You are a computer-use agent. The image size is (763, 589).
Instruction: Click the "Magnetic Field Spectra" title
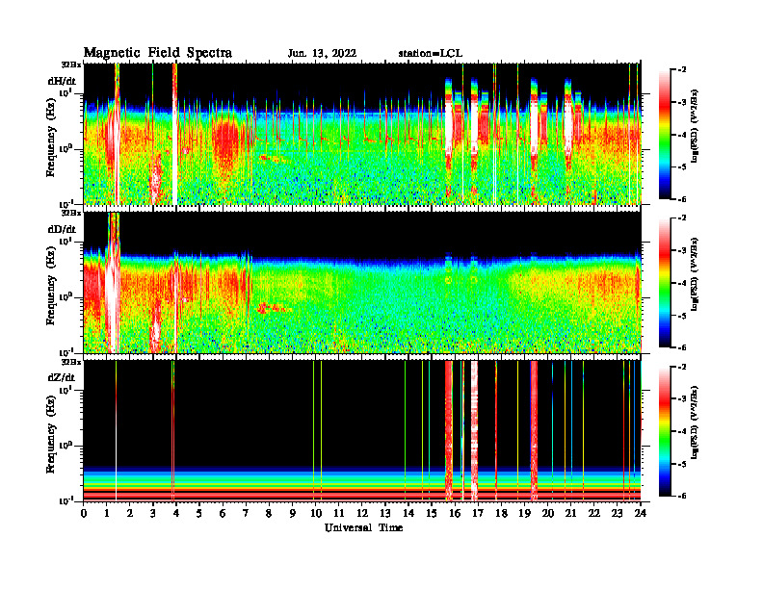coord(158,53)
